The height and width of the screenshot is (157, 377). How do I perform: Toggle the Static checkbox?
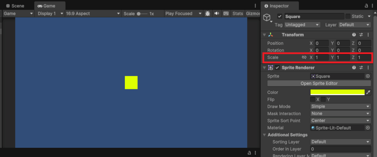[x=348, y=16]
